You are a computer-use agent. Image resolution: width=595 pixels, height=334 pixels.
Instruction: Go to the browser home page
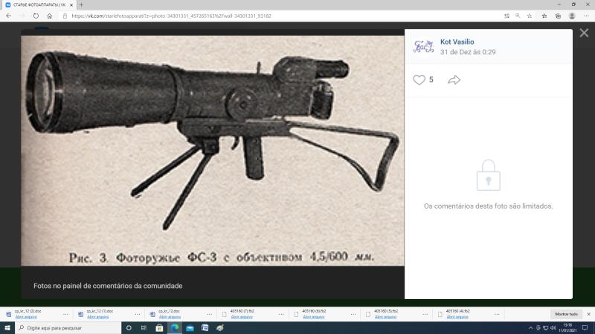click(x=51, y=16)
